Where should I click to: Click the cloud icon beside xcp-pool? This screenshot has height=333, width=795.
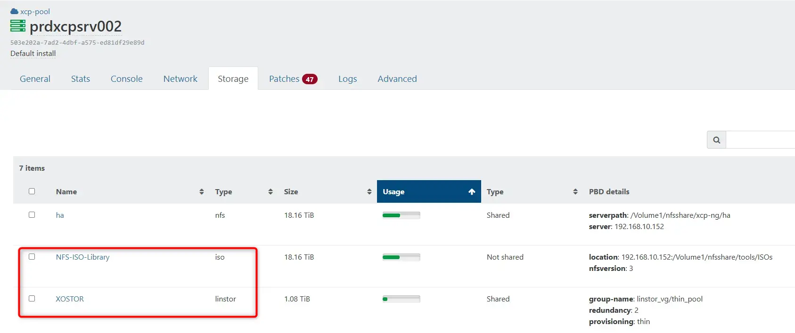[14, 11]
